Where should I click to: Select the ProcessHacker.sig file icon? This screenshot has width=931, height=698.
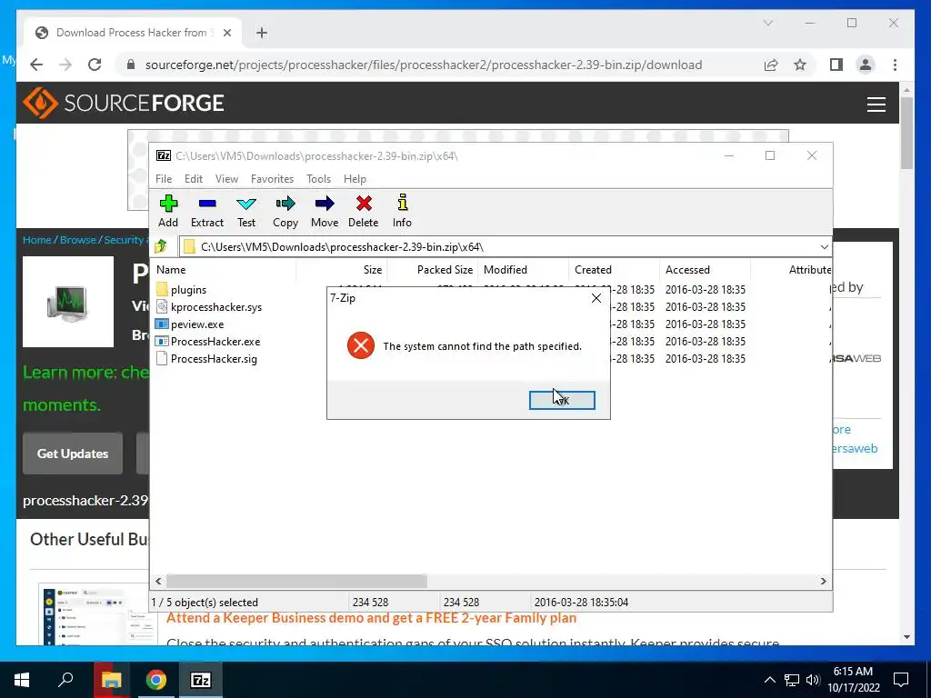[x=162, y=358]
